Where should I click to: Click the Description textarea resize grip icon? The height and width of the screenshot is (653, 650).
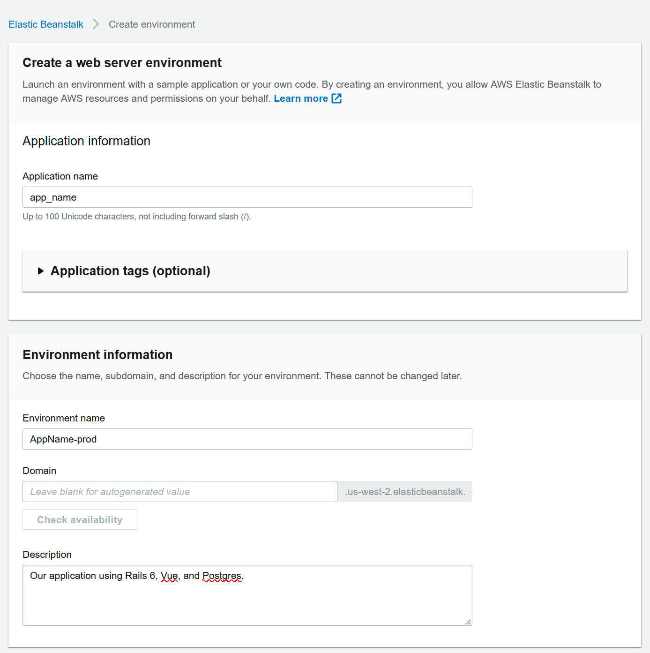click(x=468, y=622)
